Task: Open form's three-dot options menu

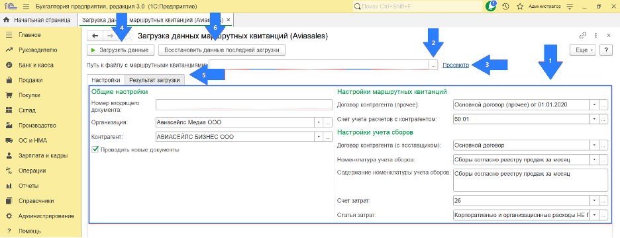Action: [595, 36]
